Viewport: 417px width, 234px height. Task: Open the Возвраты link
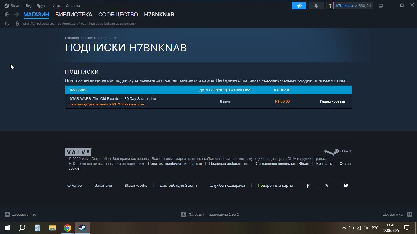point(325,164)
